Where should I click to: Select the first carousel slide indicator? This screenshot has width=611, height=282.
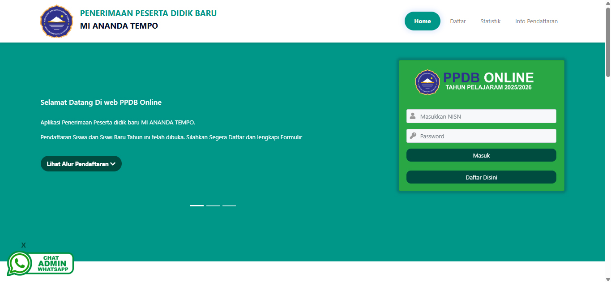click(x=197, y=205)
